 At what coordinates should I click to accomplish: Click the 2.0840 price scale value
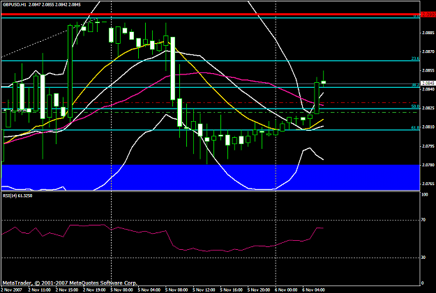pyautogui.click(x=428, y=89)
